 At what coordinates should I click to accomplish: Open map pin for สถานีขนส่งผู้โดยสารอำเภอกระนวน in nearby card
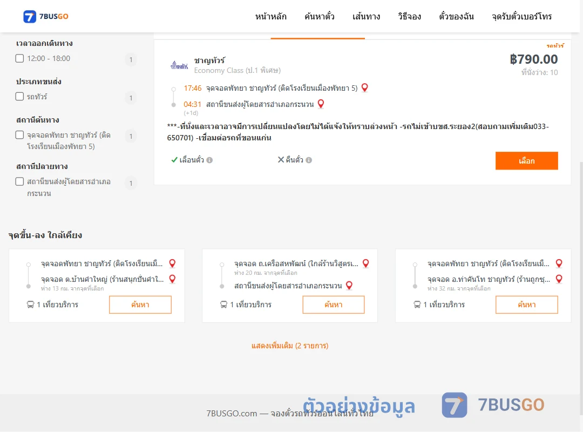click(349, 286)
